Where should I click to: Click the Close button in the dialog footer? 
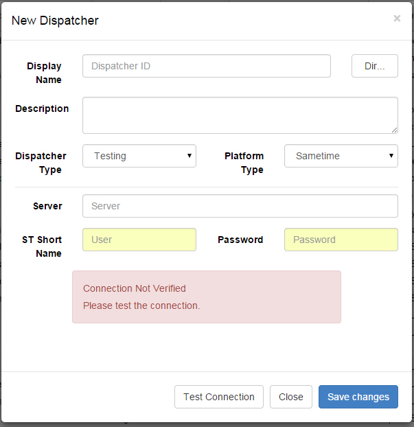[x=291, y=397]
